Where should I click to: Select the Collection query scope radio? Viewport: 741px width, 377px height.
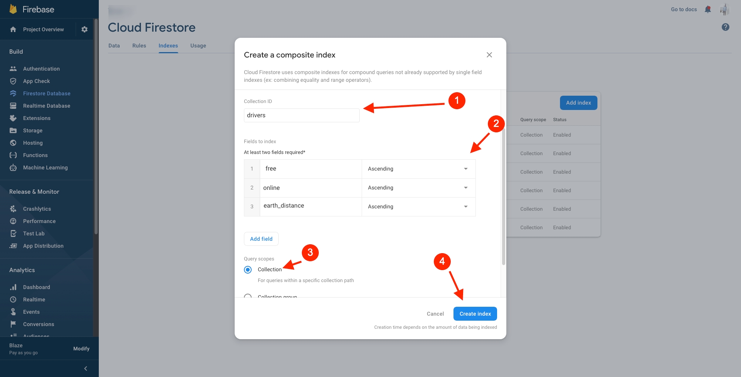248,270
